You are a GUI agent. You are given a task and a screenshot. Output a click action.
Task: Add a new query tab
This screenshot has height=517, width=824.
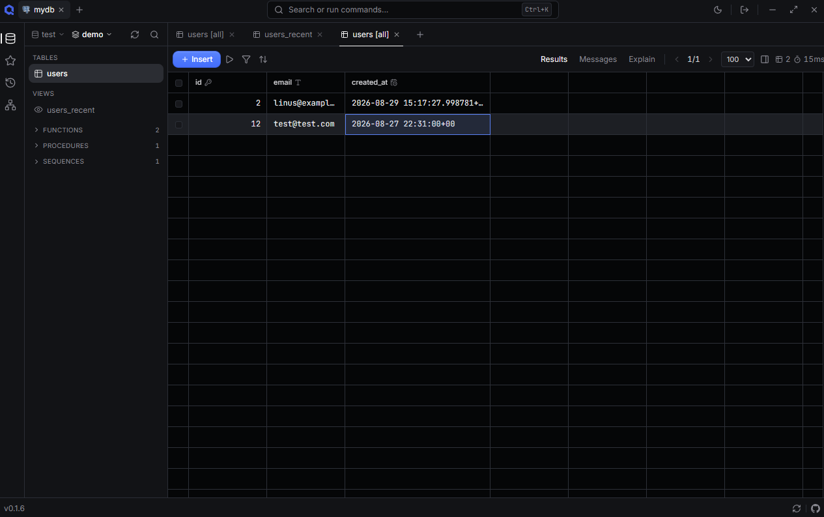tap(420, 35)
